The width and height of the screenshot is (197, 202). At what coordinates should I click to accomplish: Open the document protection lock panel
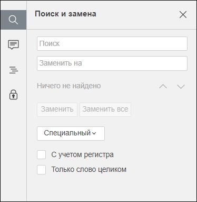pos(13,95)
